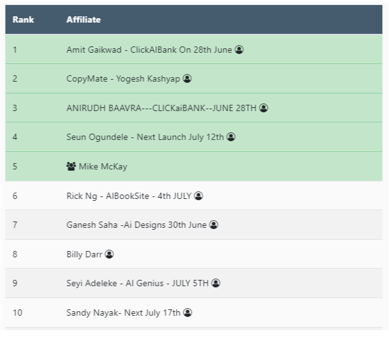Click the Affiliate column header
The width and height of the screenshot is (389, 337).
[84, 19]
